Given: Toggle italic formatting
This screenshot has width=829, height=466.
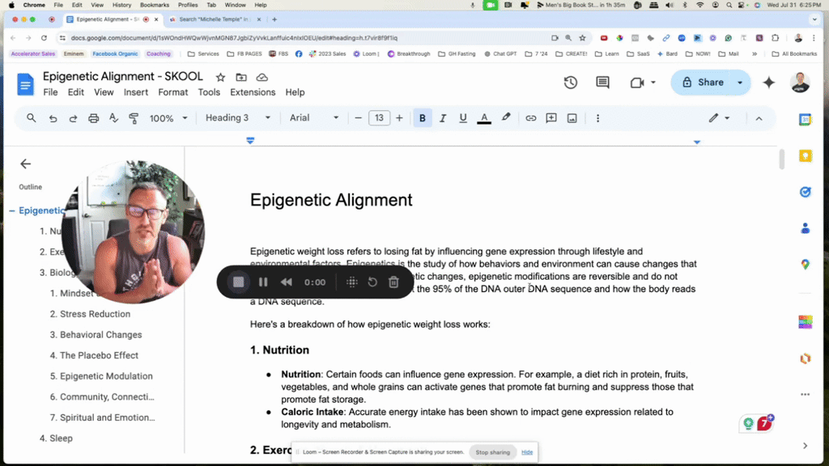Looking at the screenshot, I should pos(443,118).
